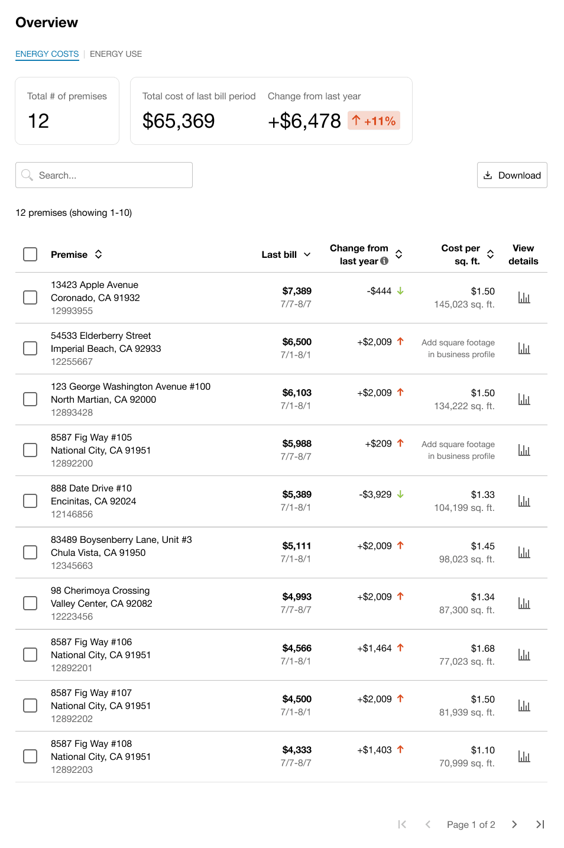Show details chart for 98 Cherimoya Crossing
Image resolution: width=564 pixels, height=848 pixels.
[524, 603]
